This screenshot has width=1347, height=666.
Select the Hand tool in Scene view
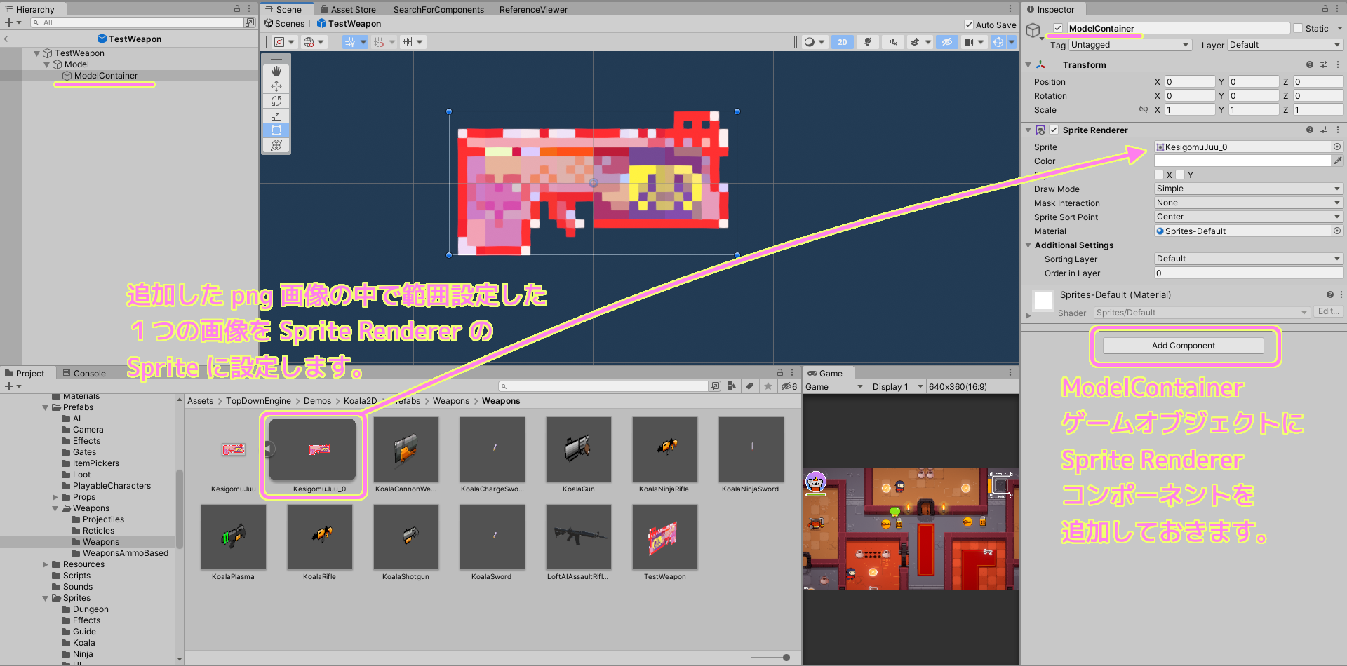pos(276,70)
